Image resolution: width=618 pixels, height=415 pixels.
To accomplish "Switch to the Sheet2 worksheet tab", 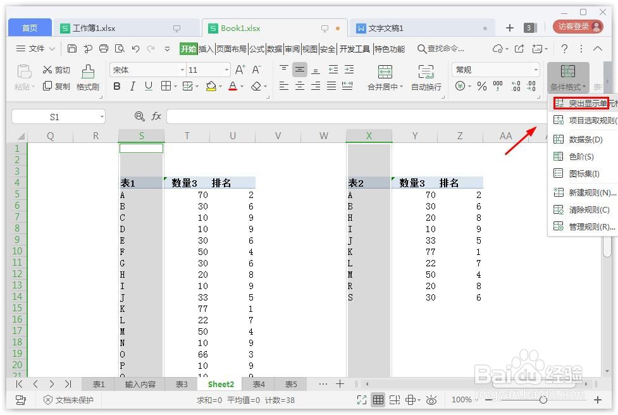I will 220,383.
